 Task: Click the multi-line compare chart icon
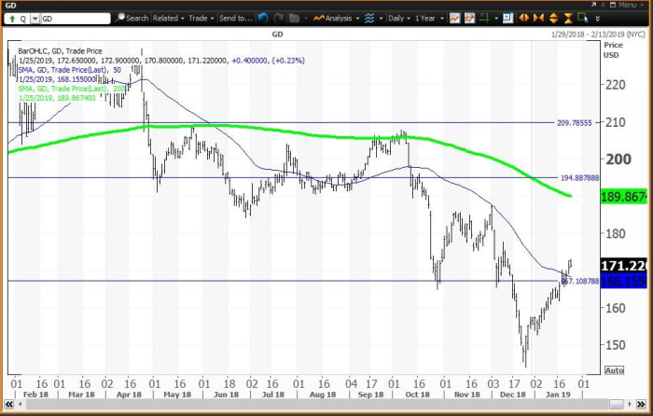469,19
